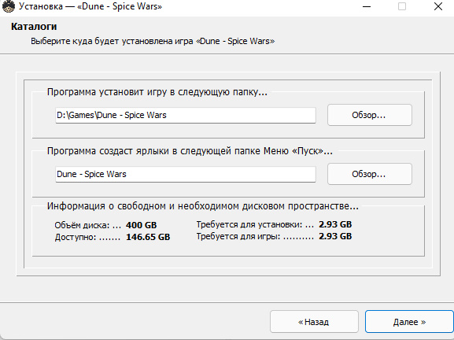Image resolution: width=454 pixels, height=340 pixels.
Task: Select the 400 GB disk size value
Action: click(x=142, y=225)
